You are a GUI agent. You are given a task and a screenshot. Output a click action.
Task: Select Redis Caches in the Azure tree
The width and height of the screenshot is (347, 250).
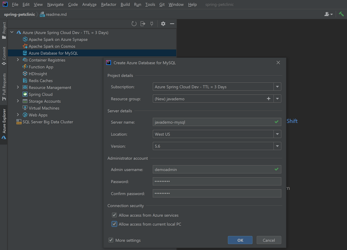(x=41, y=81)
